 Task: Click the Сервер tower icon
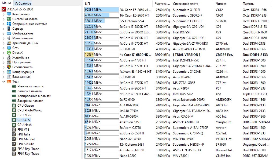pyautogui.click(x=9, y=29)
